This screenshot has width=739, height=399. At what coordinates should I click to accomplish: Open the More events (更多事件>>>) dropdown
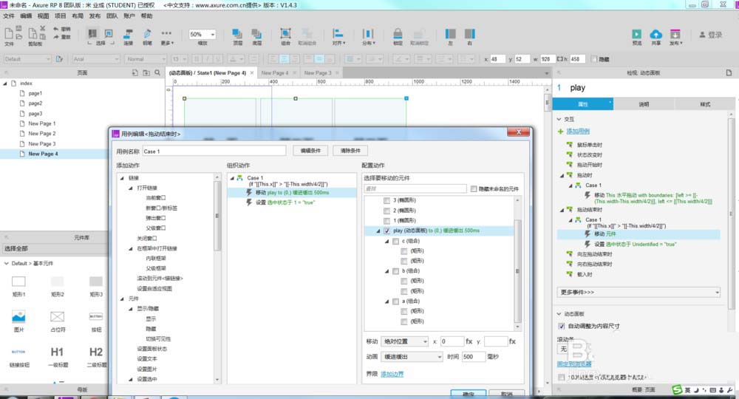[638, 292]
